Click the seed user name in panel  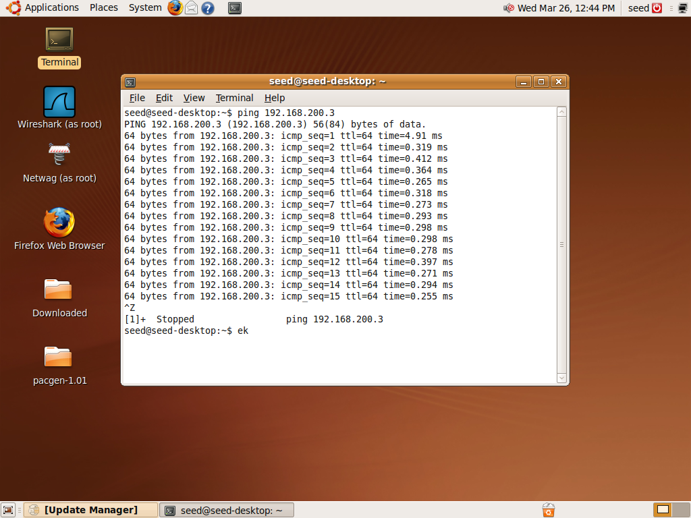[638, 8]
